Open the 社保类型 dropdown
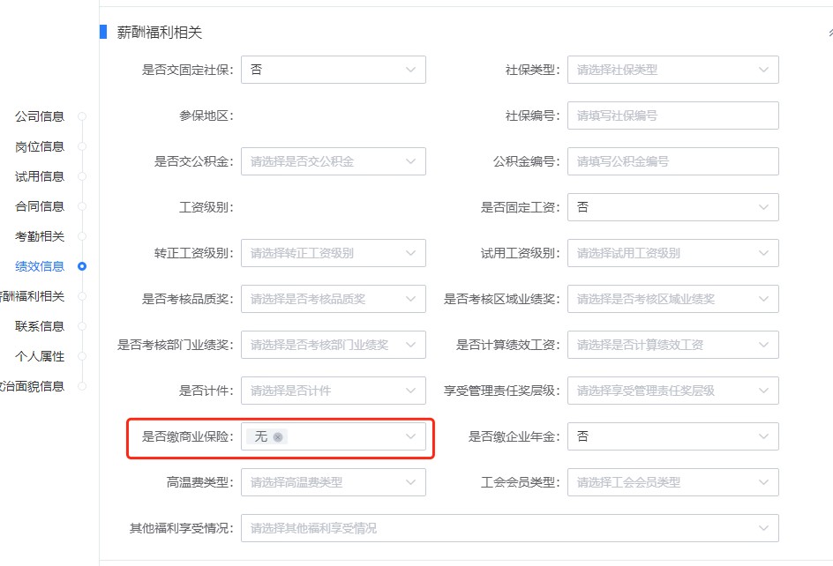This screenshot has width=833, height=566. pos(764,70)
